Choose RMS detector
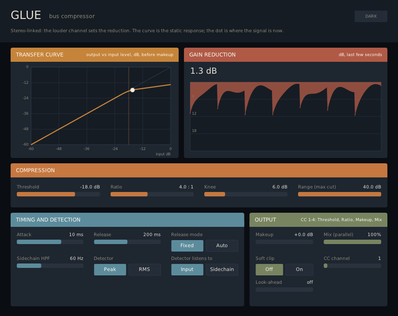The height and width of the screenshot is (316, 398). tap(145, 269)
